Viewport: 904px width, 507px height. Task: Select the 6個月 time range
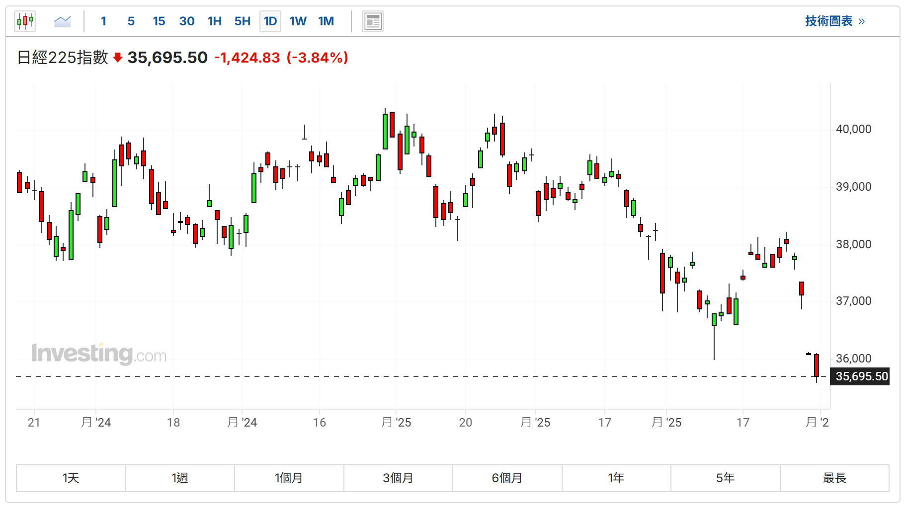tap(507, 478)
